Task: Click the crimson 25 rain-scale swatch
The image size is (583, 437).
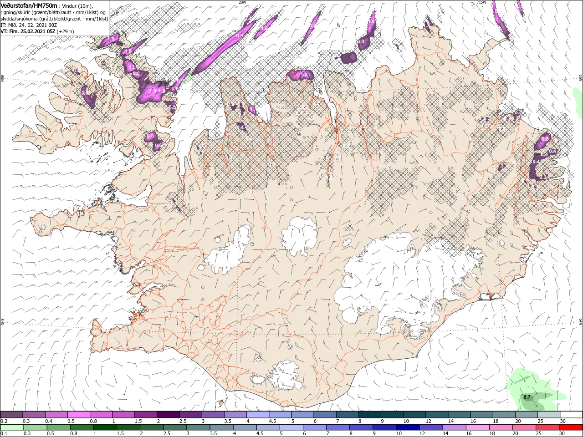Action: pos(549,427)
